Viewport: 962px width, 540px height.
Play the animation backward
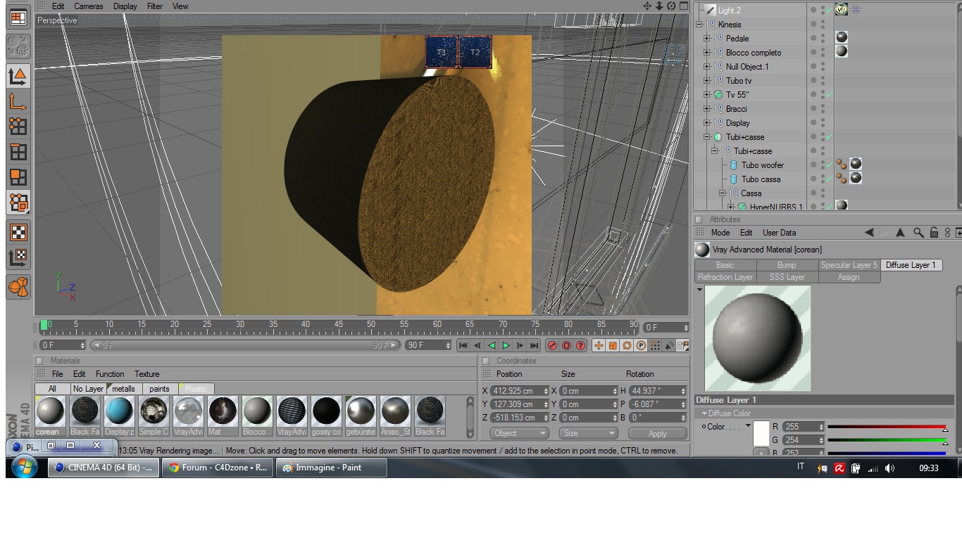coord(492,345)
